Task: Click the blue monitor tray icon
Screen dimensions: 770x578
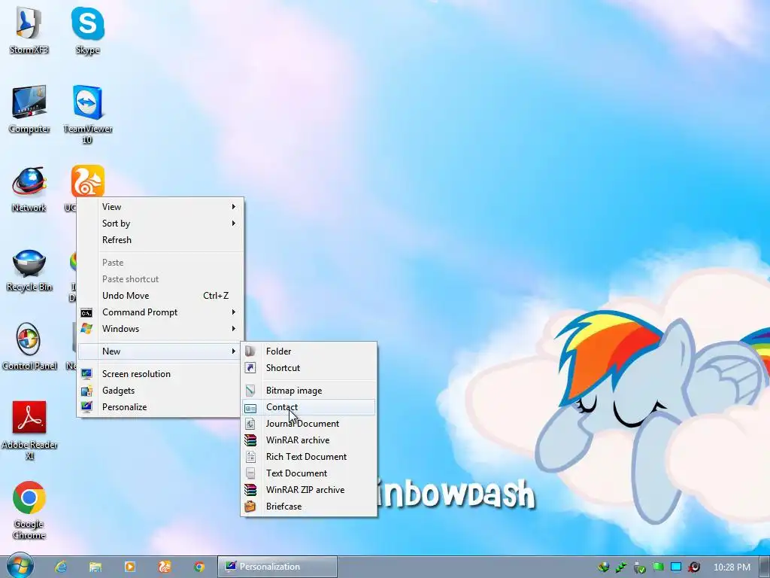Action: tap(676, 567)
